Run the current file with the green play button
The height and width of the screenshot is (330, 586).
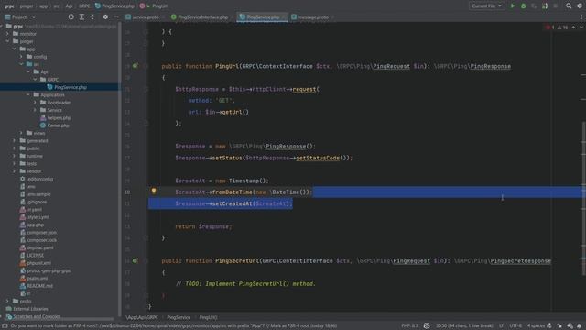click(x=513, y=6)
